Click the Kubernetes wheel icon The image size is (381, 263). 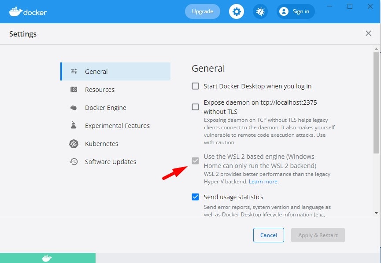[x=74, y=144]
